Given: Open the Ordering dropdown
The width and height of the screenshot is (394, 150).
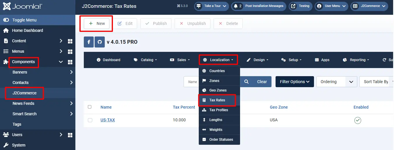Looking at the screenshot, I should point(337,82).
